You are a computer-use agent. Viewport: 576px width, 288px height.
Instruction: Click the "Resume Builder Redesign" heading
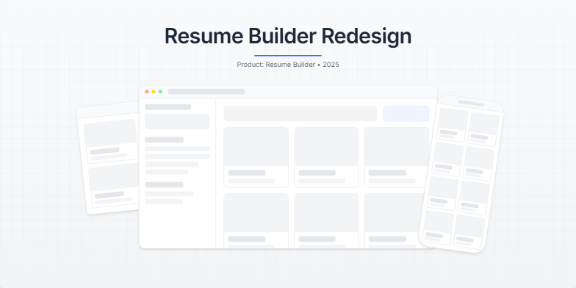click(x=288, y=36)
